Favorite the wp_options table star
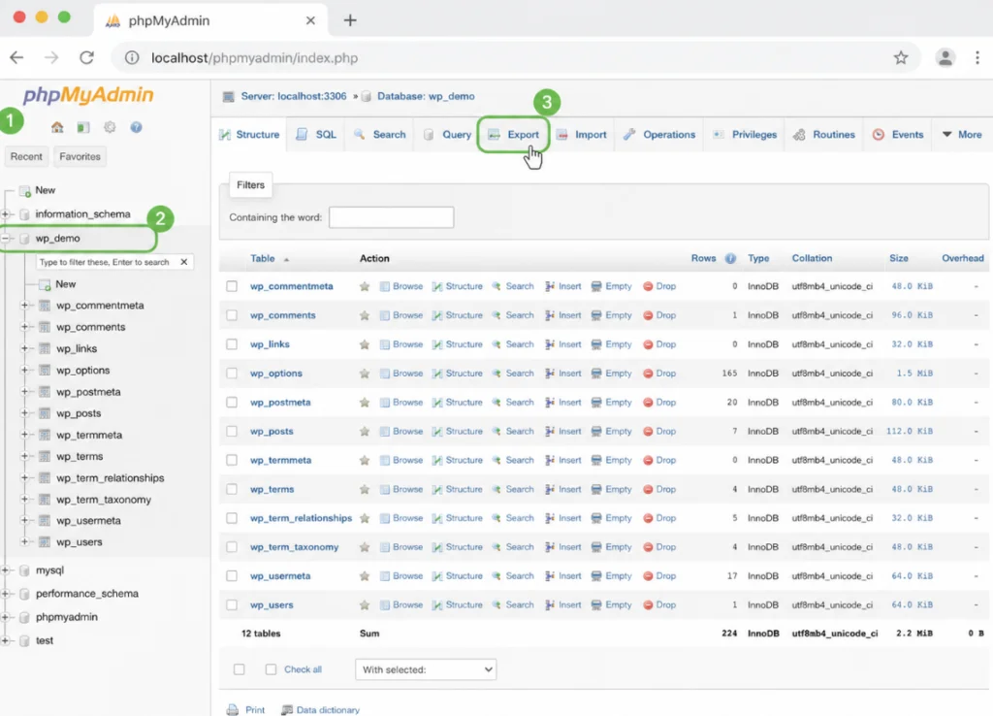This screenshot has height=716, width=993. [365, 374]
